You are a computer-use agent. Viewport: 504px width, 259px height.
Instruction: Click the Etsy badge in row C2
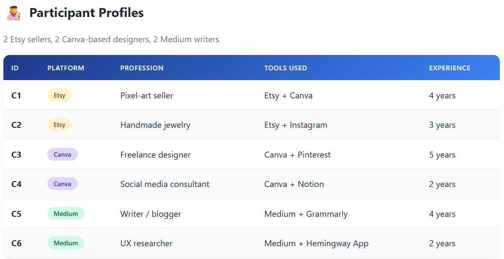pyautogui.click(x=59, y=125)
